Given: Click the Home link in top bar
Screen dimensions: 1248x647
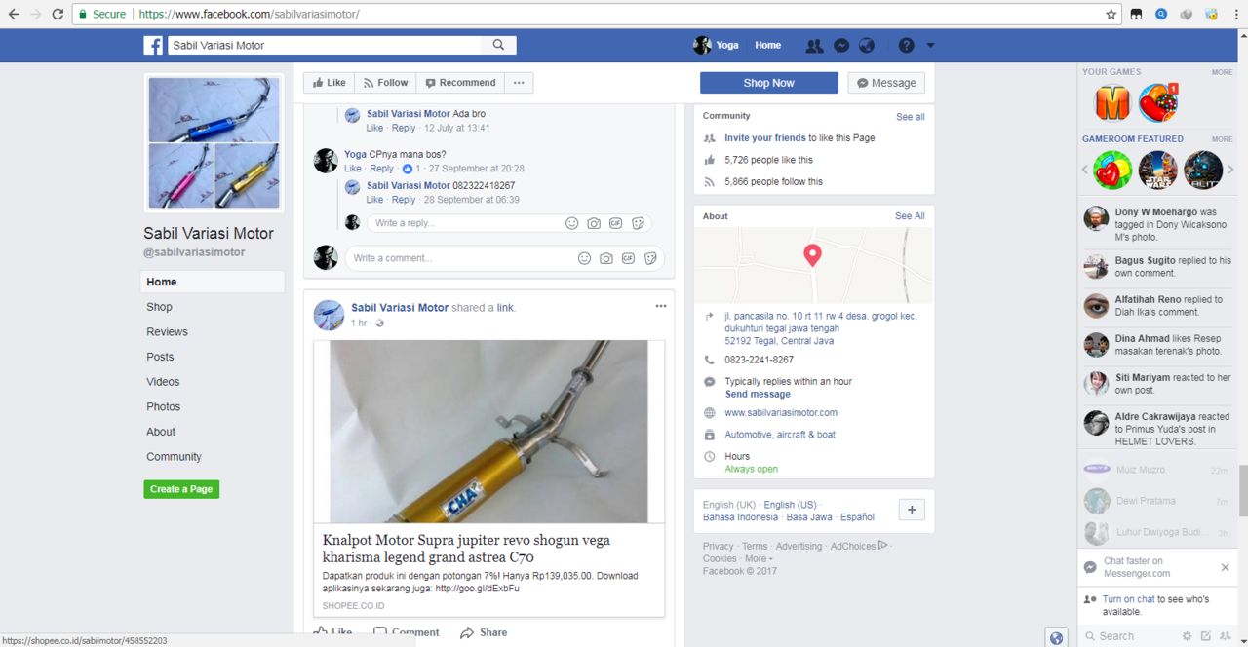Looking at the screenshot, I should (767, 45).
